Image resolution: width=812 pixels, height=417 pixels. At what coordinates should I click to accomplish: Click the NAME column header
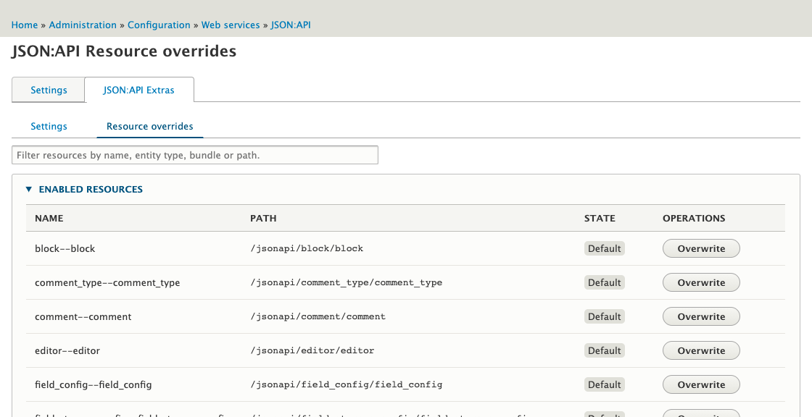click(x=49, y=219)
